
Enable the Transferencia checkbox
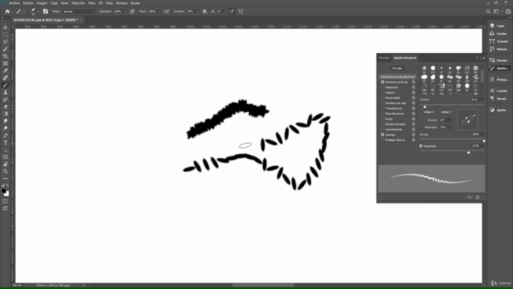point(382,108)
